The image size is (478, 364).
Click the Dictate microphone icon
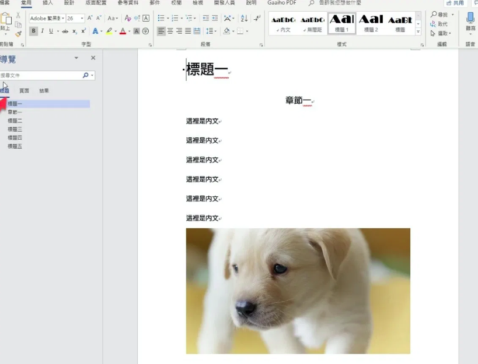coord(470,18)
